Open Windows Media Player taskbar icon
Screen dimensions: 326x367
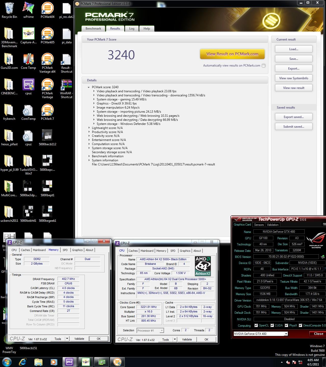click(x=54, y=362)
